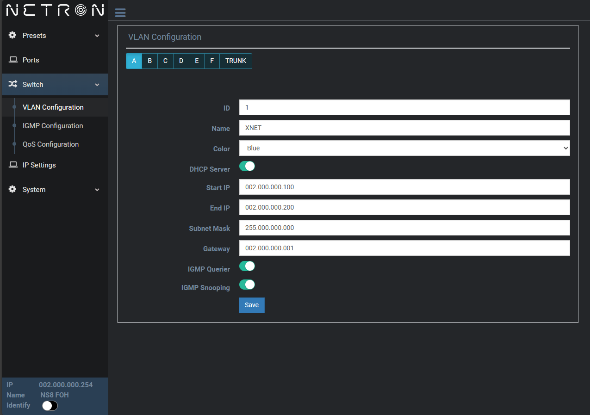Click the Switch shuffle icon
The height and width of the screenshot is (415, 590).
(x=12, y=85)
